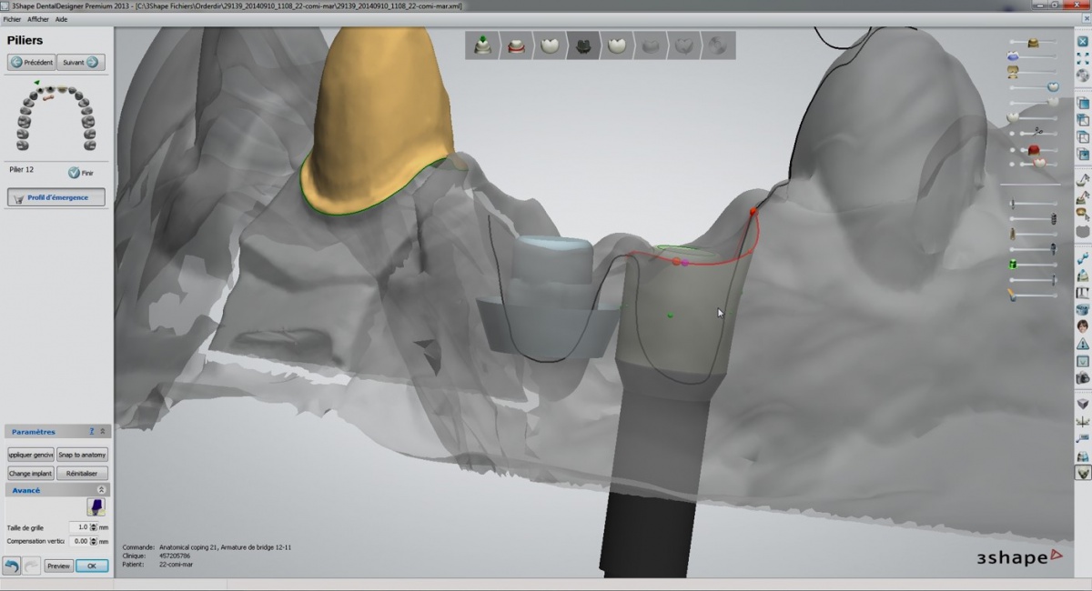Select the highlighted dark abutment workflow step
The width and height of the screenshot is (1092, 591).
tap(583, 45)
